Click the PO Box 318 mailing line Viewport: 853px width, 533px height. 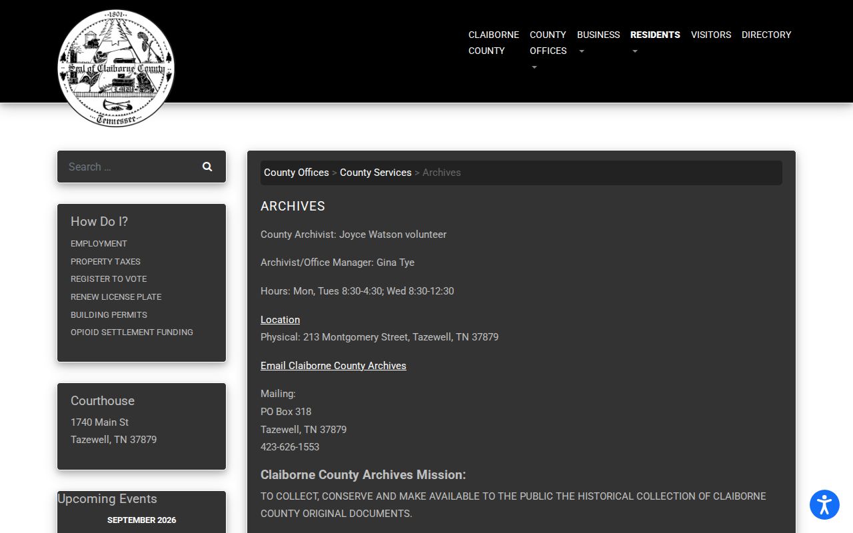point(286,412)
